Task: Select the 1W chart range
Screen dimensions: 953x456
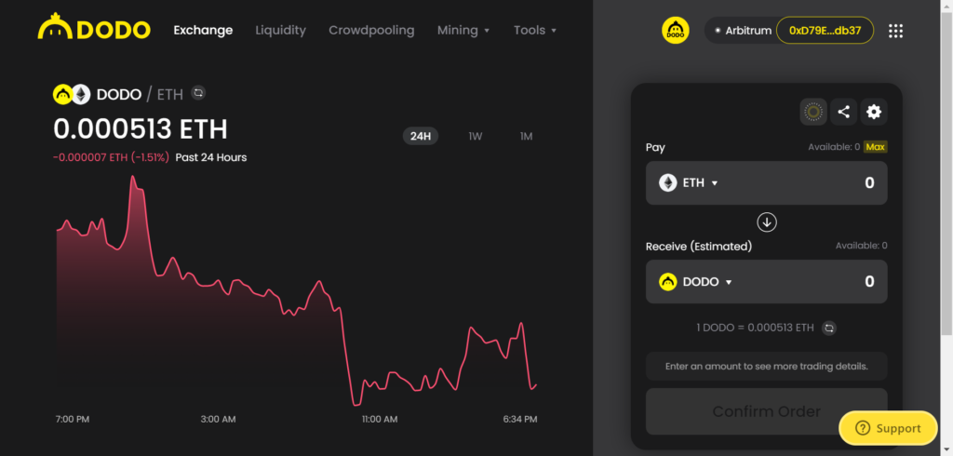Action: tap(476, 136)
